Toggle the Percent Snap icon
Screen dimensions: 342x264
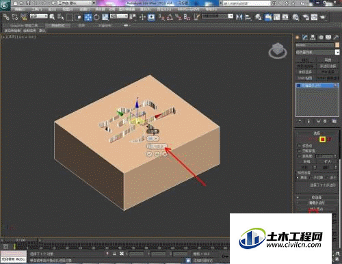pyautogui.click(x=179, y=17)
